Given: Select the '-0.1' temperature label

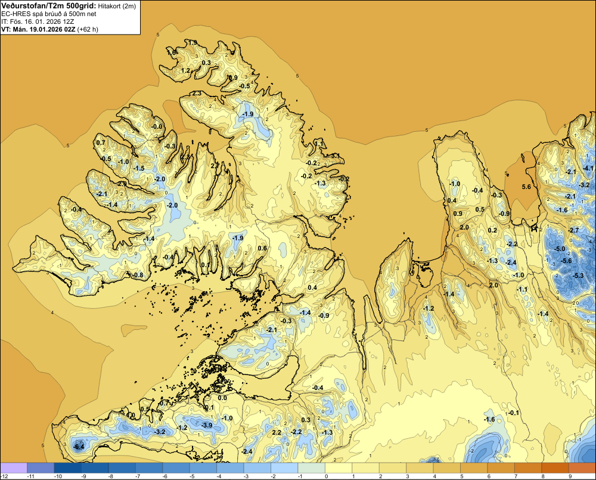Looking at the screenshot, I should pyautogui.click(x=513, y=413).
